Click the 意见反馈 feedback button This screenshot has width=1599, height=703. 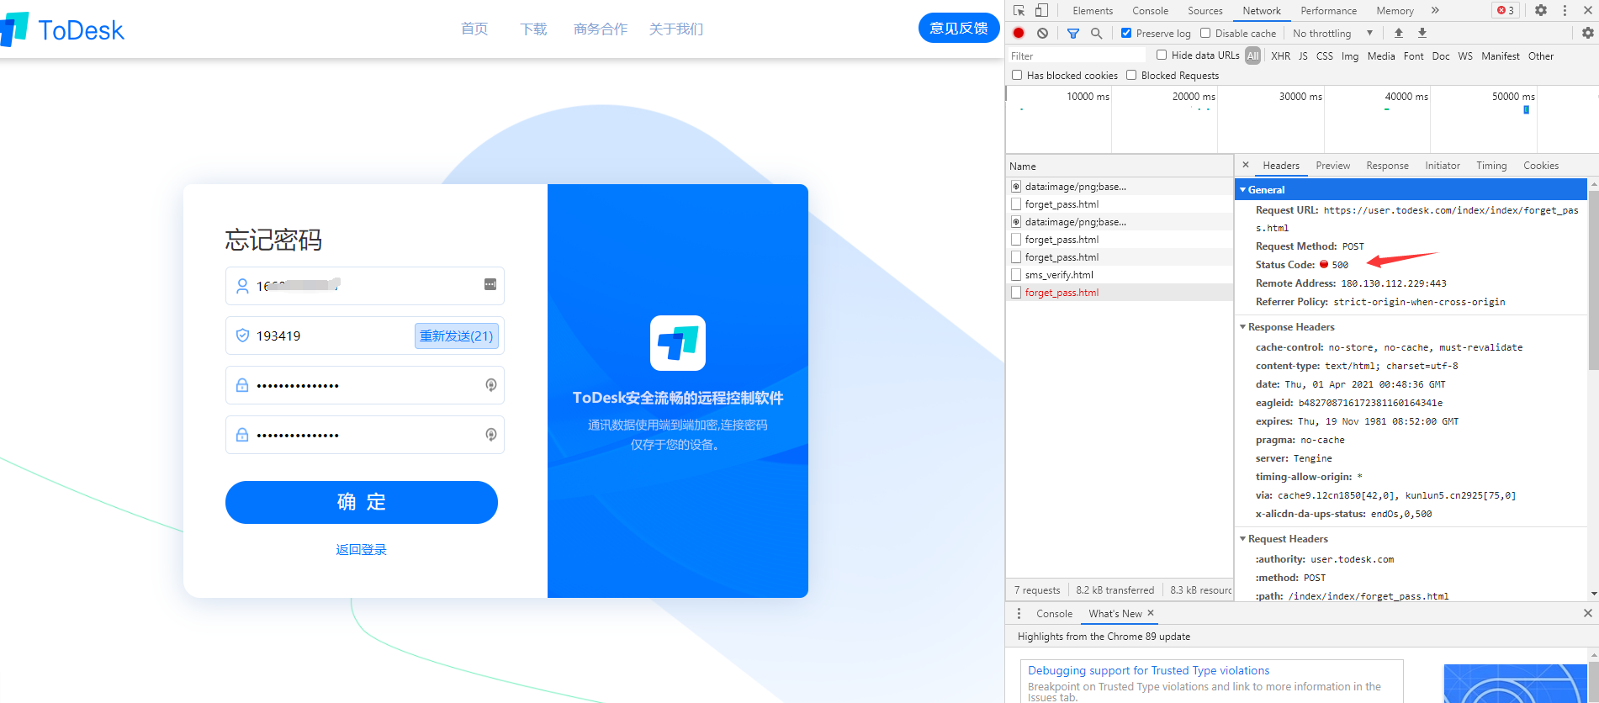(x=959, y=28)
